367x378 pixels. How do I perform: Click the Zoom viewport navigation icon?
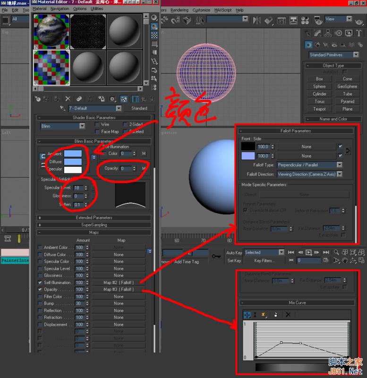(336, 252)
